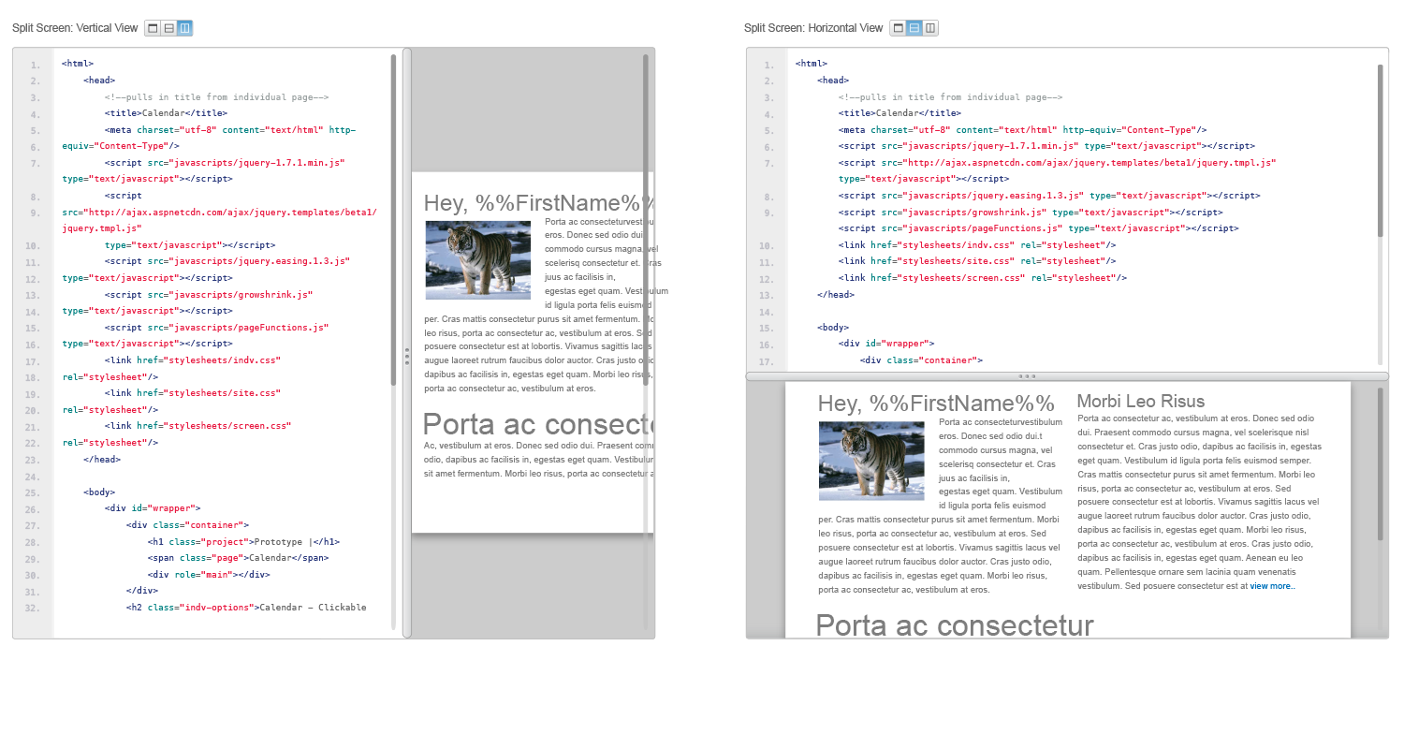Select horizontal split icon in Vertical View panel

point(168,28)
